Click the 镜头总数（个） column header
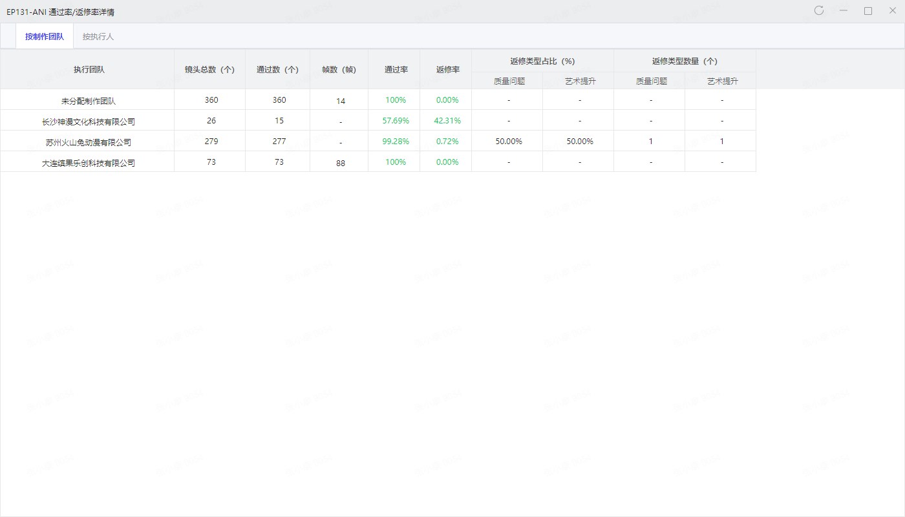Screen dimensions: 905x517 tap(209, 70)
